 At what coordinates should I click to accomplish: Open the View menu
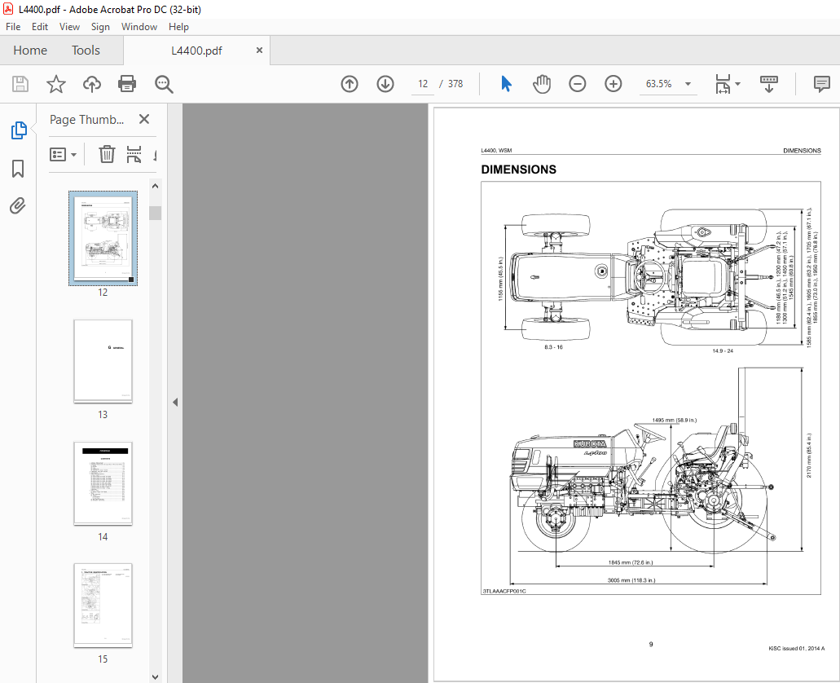click(x=69, y=27)
